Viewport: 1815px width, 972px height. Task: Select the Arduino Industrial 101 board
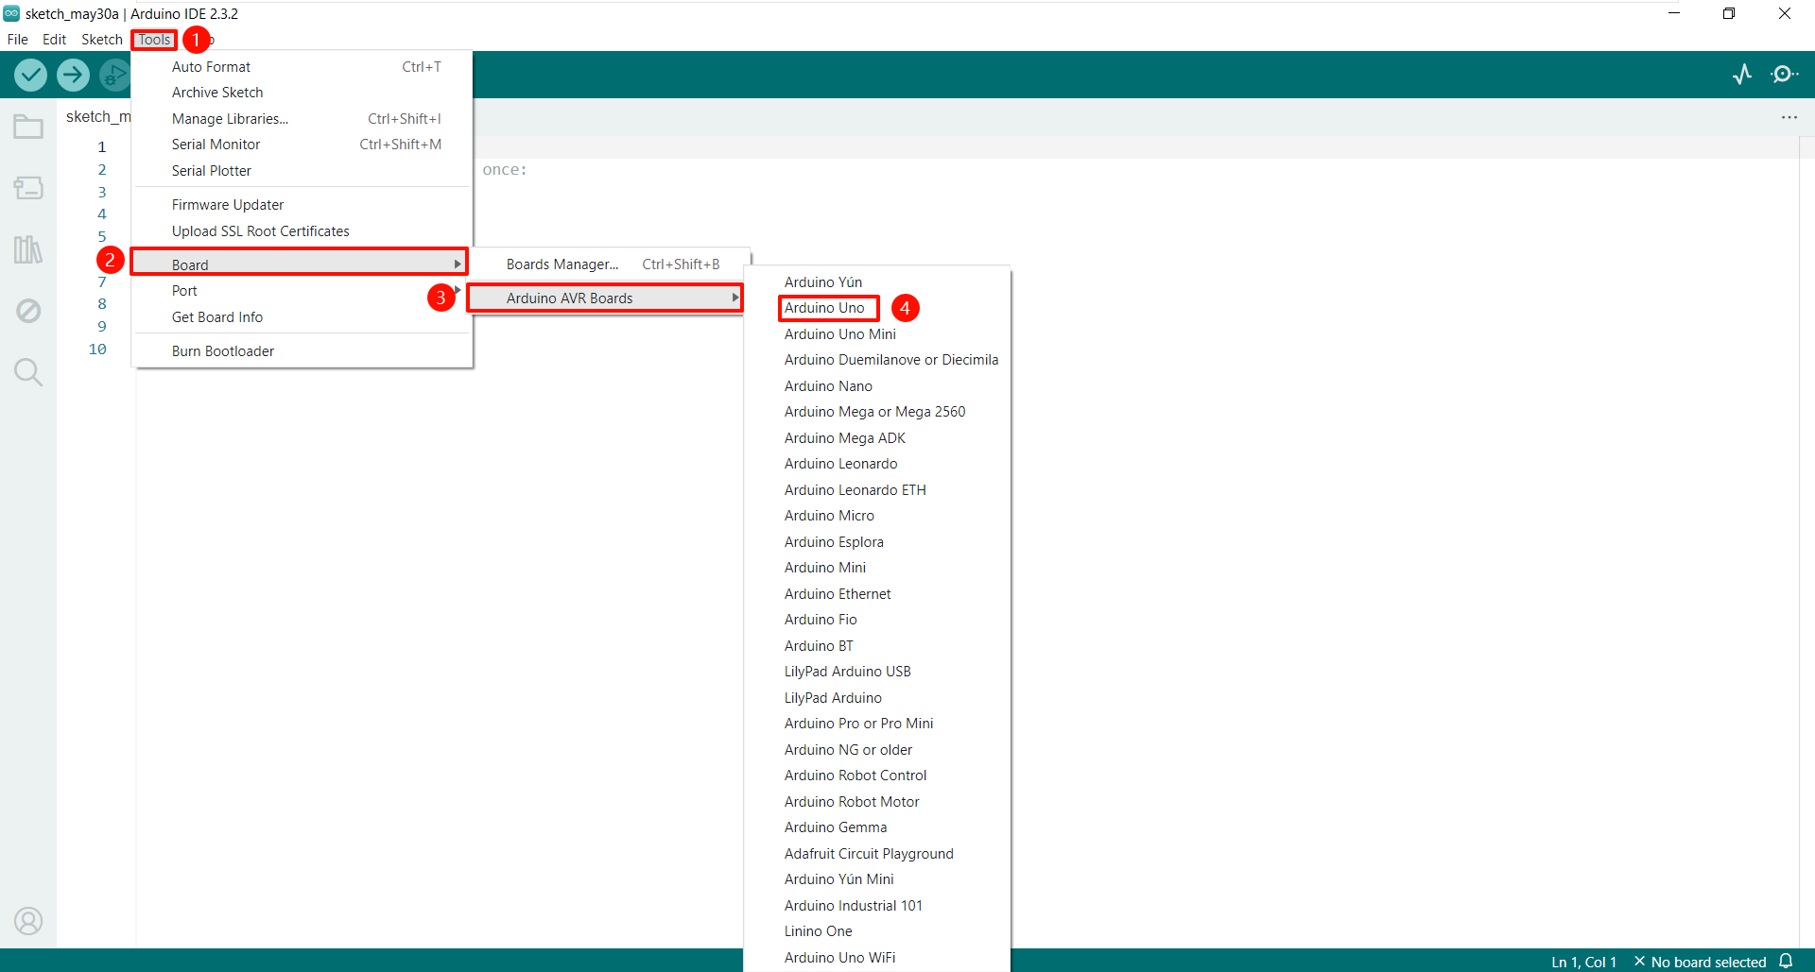877,906
